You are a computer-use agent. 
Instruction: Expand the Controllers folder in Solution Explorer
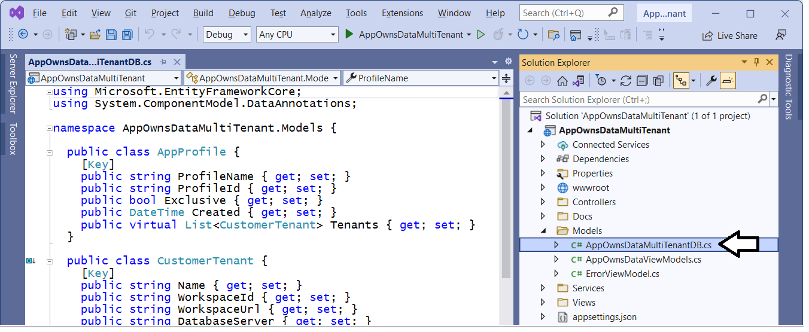click(543, 202)
